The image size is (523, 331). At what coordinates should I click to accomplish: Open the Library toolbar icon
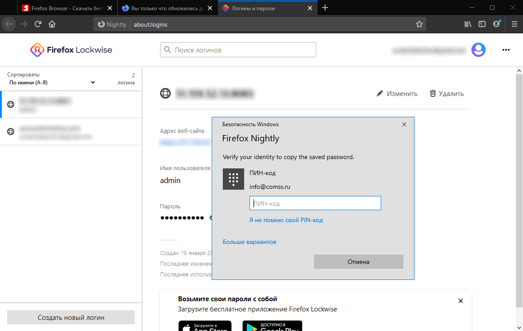[x=468, y=24]
